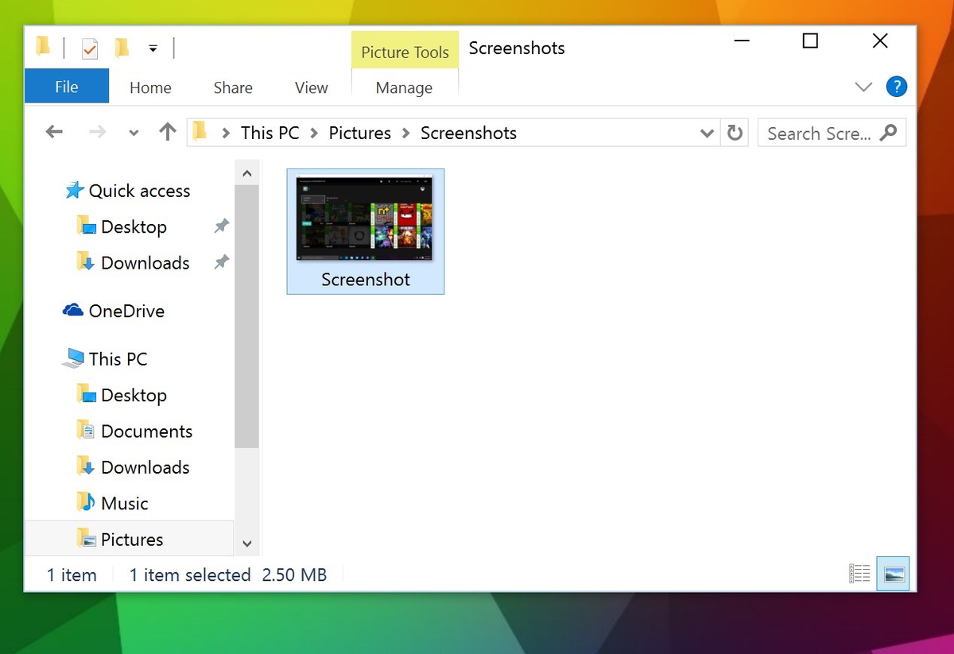Open Help with the question mark icon
The image size is (954, 654).
[x=896, y=87]
